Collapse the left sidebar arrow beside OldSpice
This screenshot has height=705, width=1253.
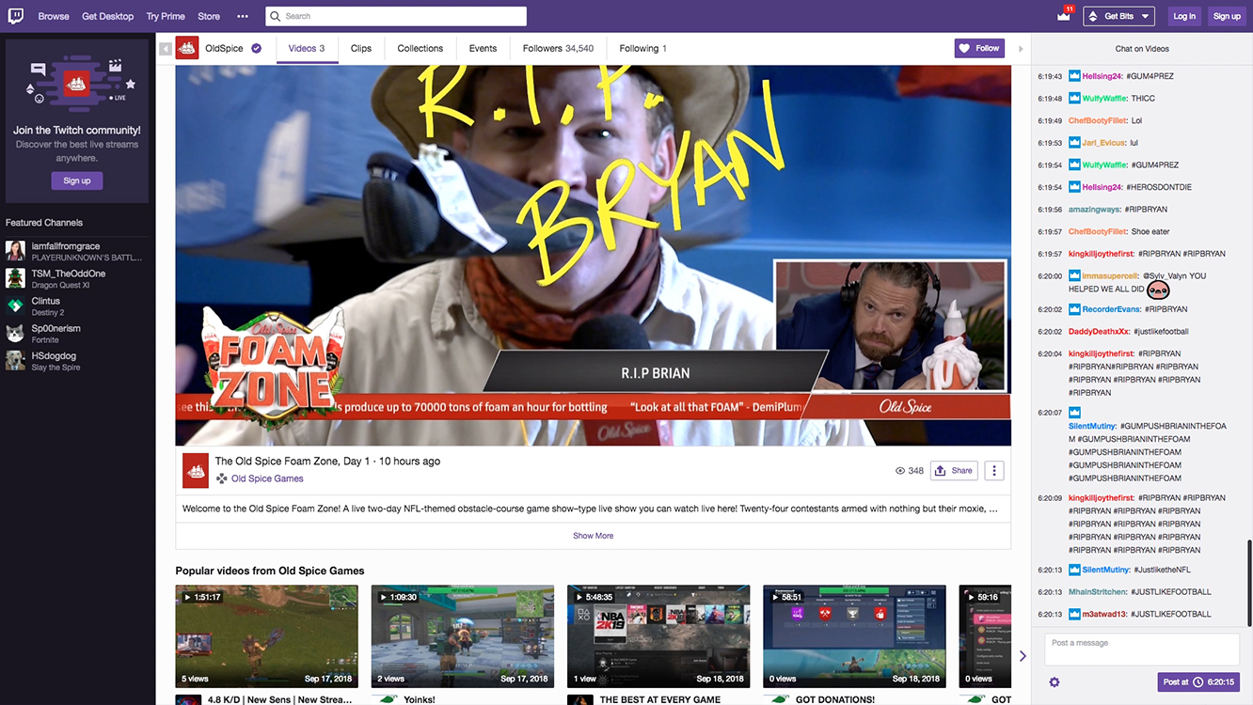(166, 48)
